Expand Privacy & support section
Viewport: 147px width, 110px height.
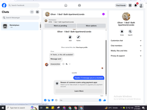(126, 56)
